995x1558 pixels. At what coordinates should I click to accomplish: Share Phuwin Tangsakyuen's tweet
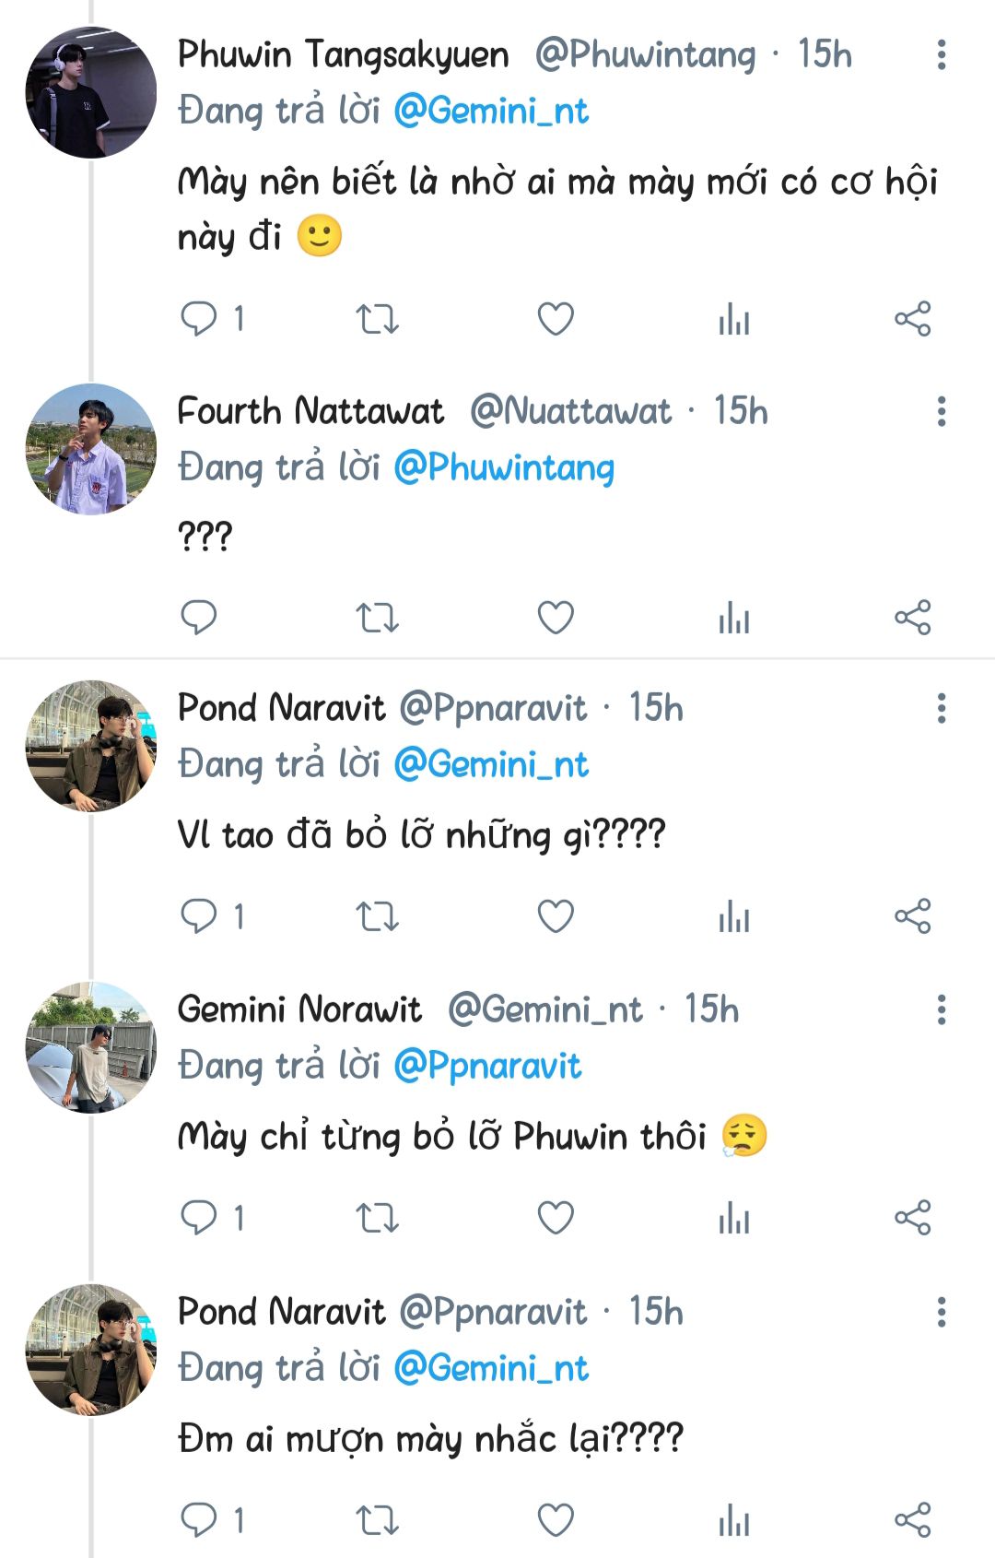(913, 319)
